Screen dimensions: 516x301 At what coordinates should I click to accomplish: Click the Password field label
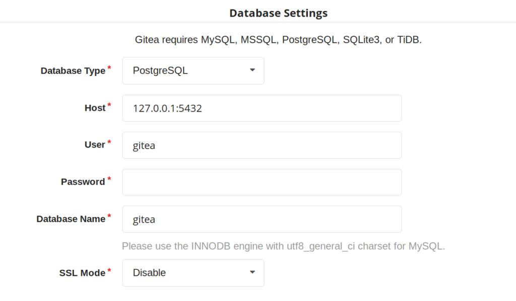83,182
